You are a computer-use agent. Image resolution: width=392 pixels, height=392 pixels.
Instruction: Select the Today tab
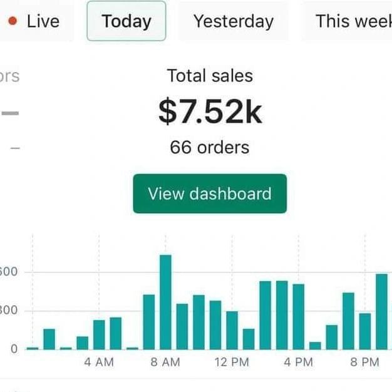pos(126,21)
